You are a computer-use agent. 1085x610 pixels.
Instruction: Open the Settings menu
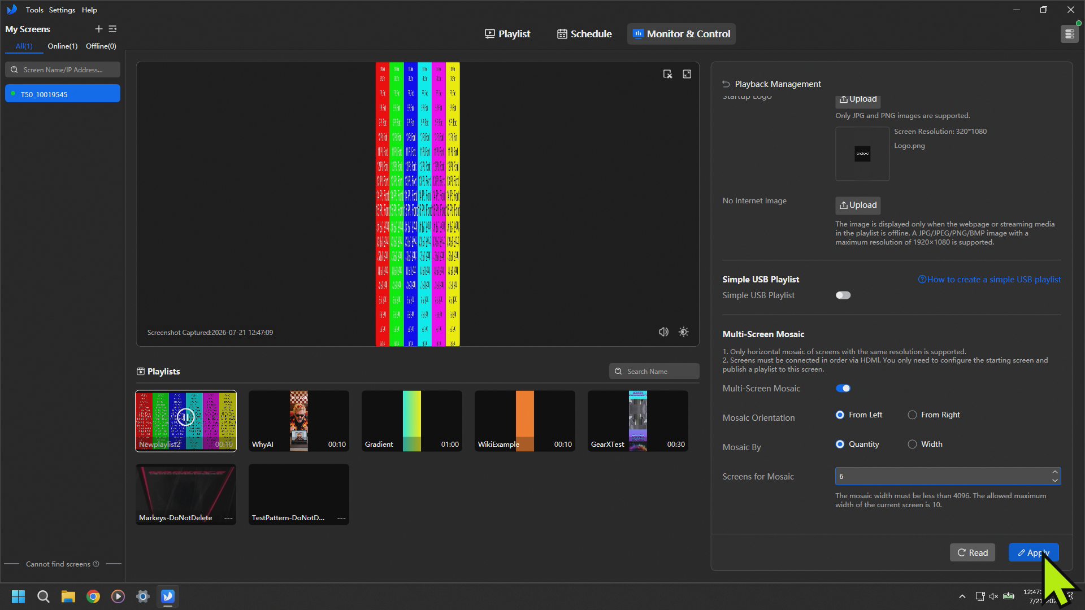[x=62, y=10]
